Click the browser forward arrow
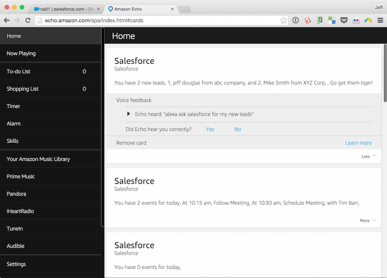 coord(17,20)
